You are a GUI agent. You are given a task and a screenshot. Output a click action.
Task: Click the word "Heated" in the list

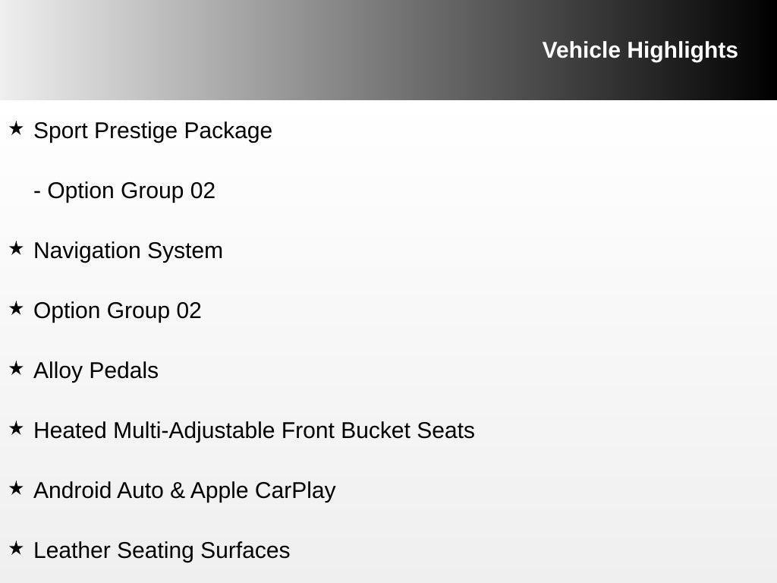click(71, 430)
